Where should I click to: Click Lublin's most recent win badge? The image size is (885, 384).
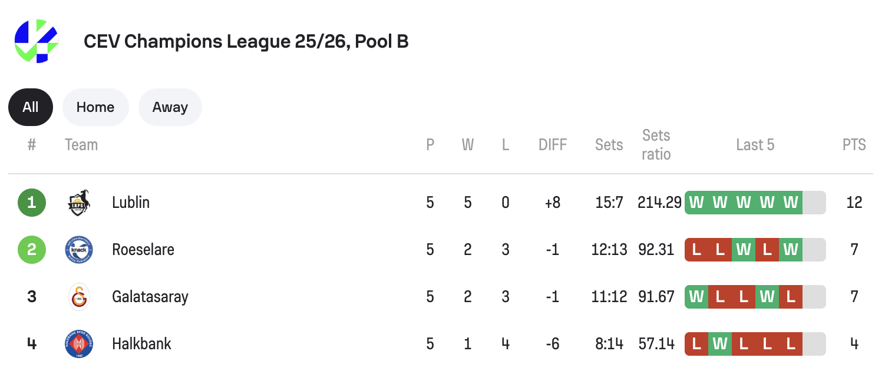coord(791,203)
